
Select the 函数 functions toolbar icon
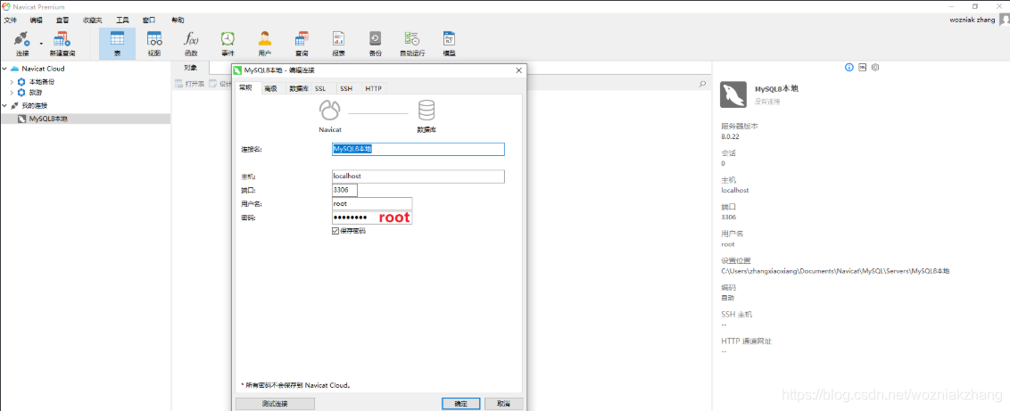[191, 43]
